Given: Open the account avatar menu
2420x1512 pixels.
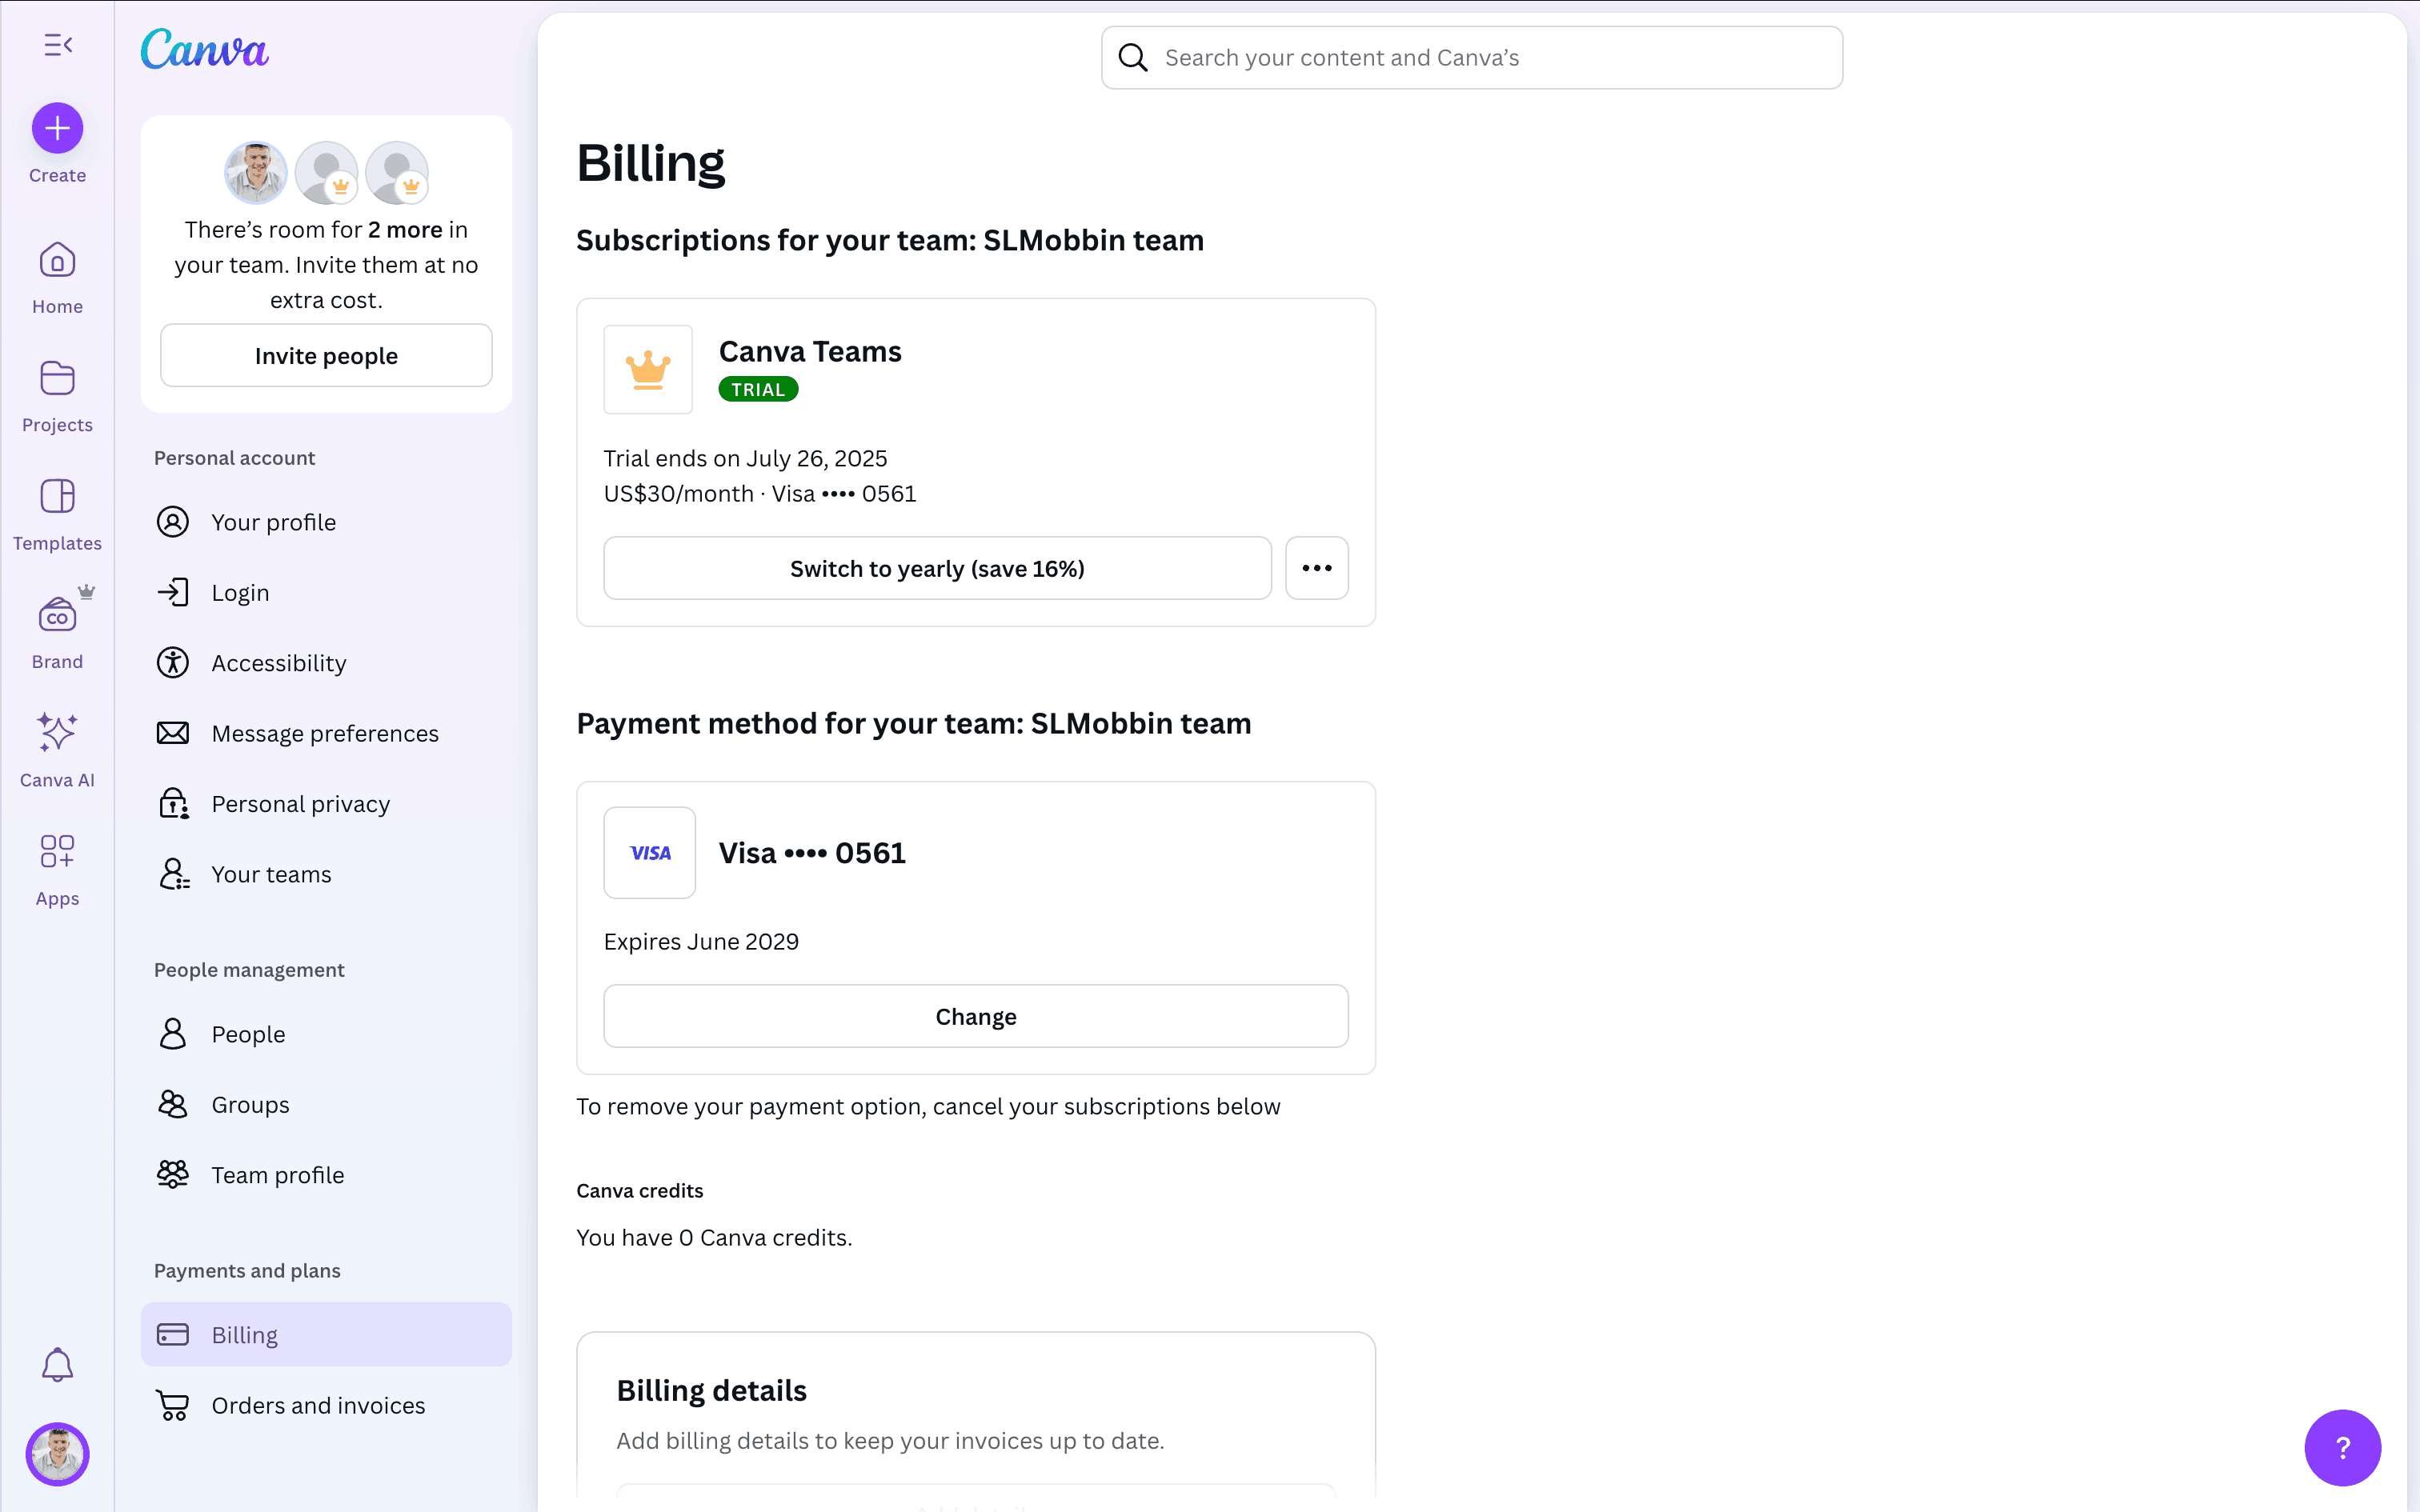Looking at the screenshot, I should (x=57, y=1454).
